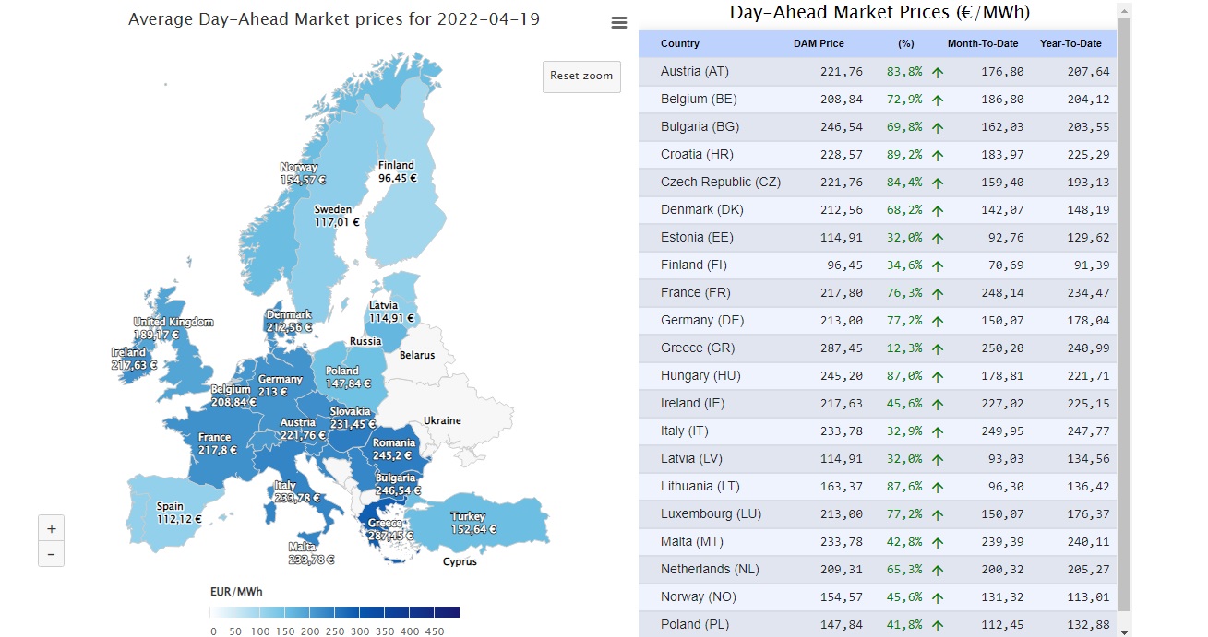
Task: Click the table scrollbar up arrow
Action: click(x=1123, y=9)
